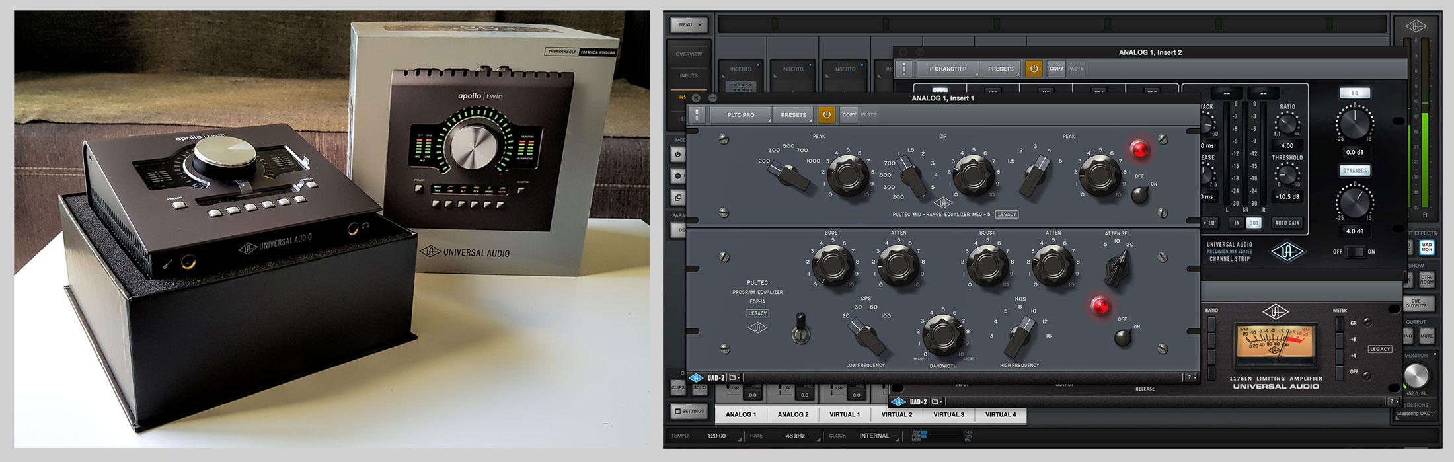The image size is (1454, 462).
Task: Open the folder dropdown in Pultec UAD-2 footer
Action: (x=734, y=378)
